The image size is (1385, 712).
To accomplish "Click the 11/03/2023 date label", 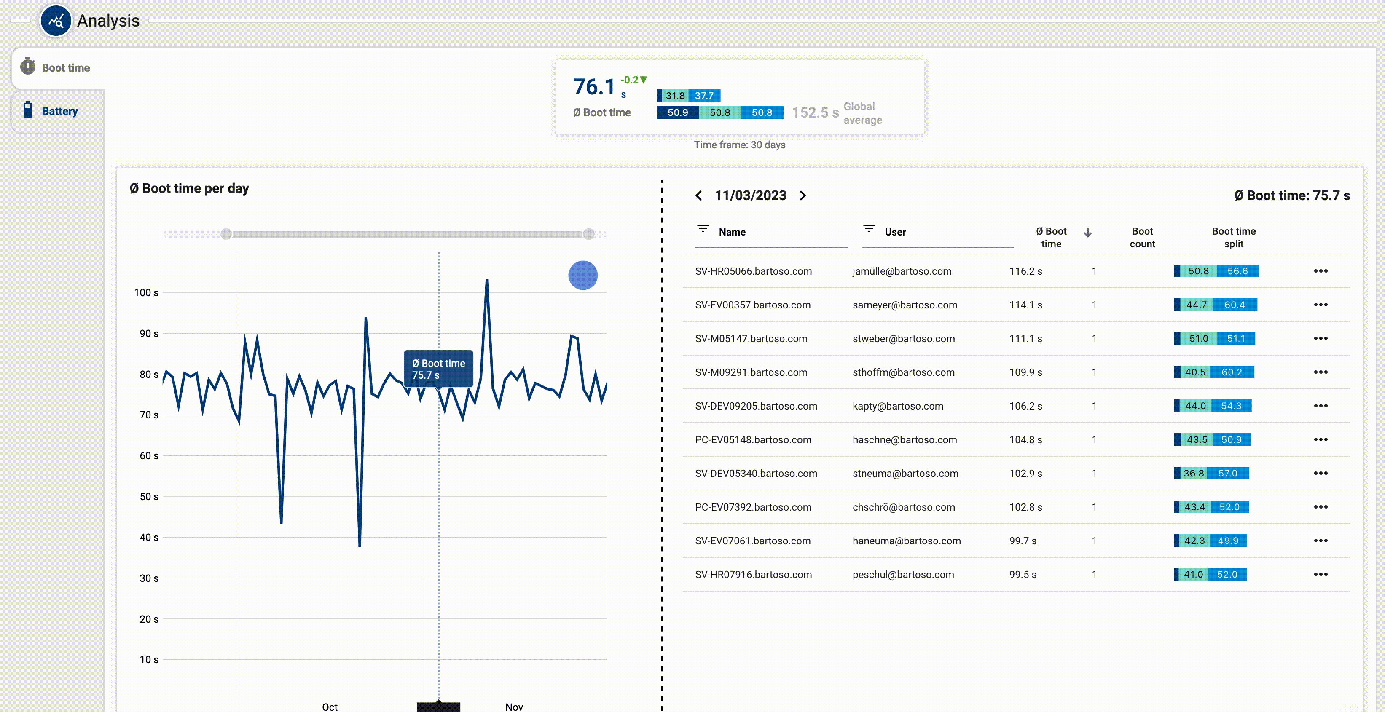I will point(750,195).
